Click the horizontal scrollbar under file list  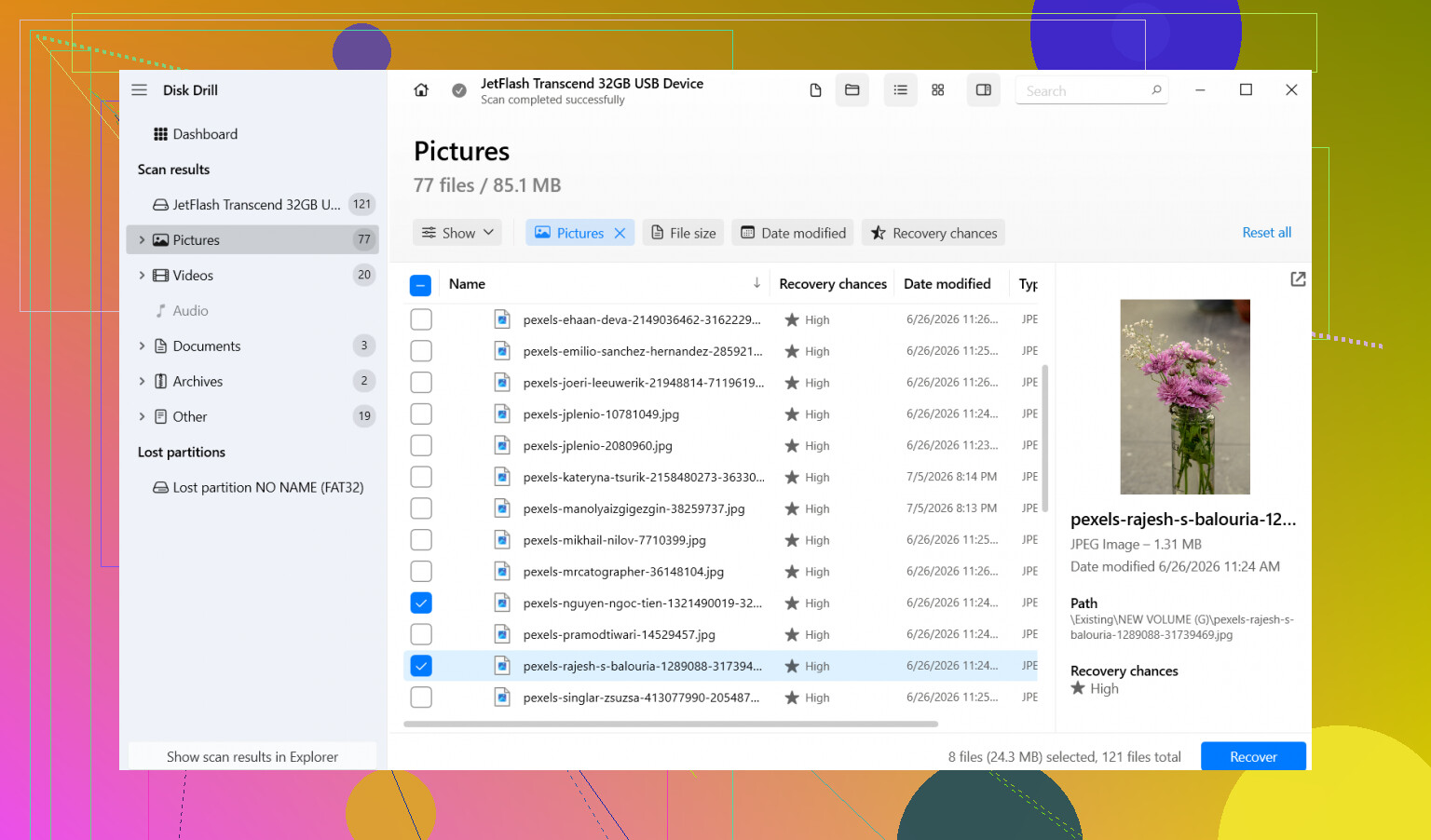point(671,724)
